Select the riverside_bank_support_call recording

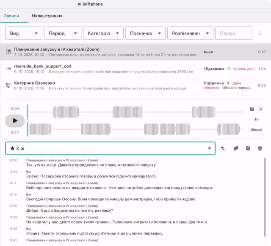(x=135, y=69)
